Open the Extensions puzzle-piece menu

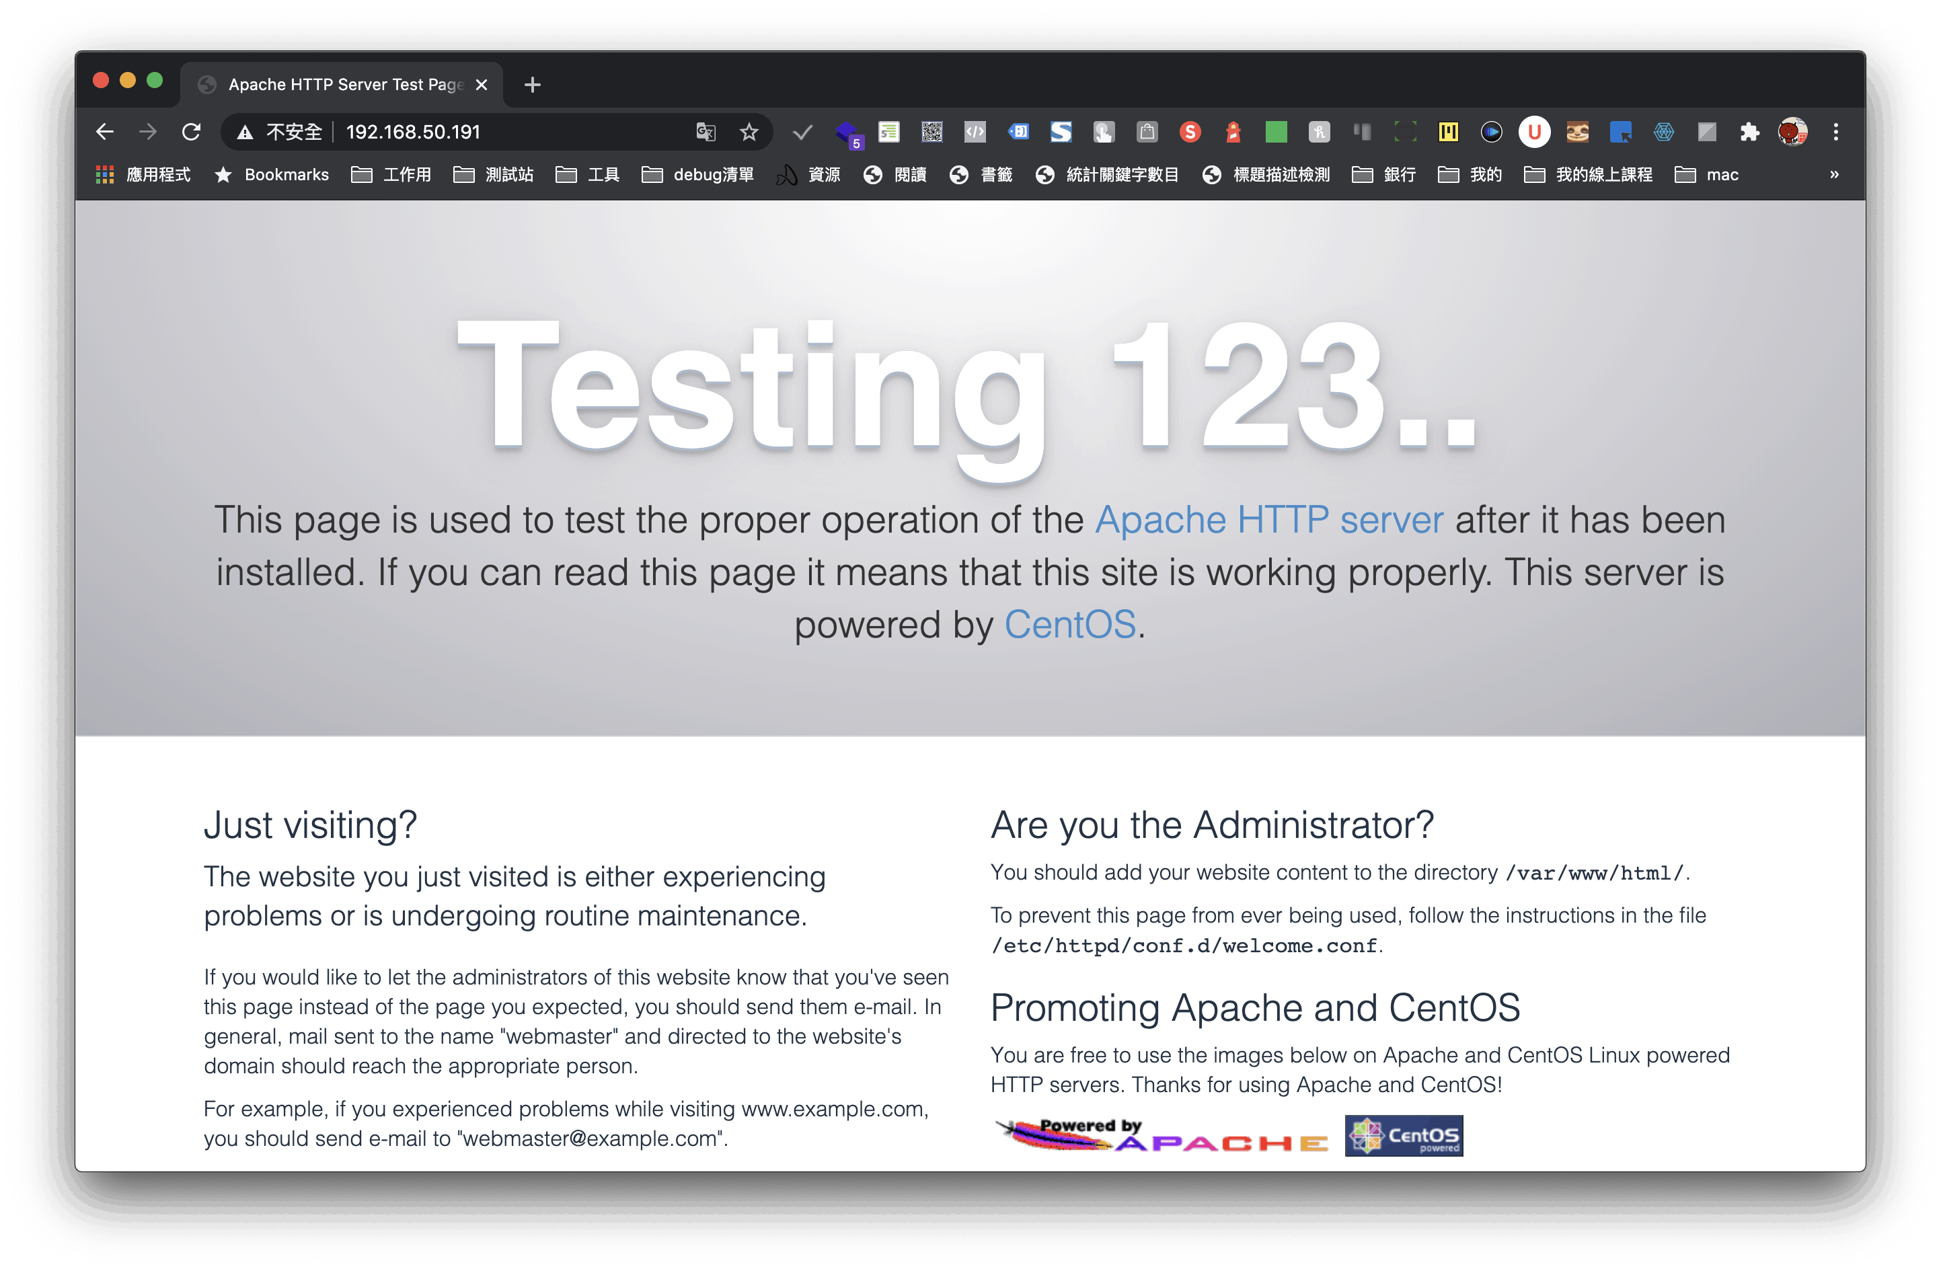click(x=1749, y=131)
